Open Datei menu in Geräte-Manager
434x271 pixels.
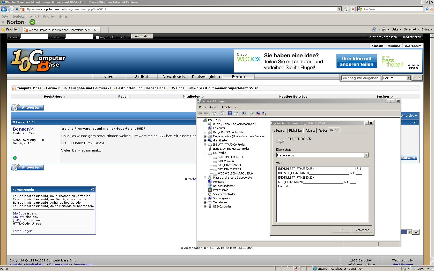[202, 107]
